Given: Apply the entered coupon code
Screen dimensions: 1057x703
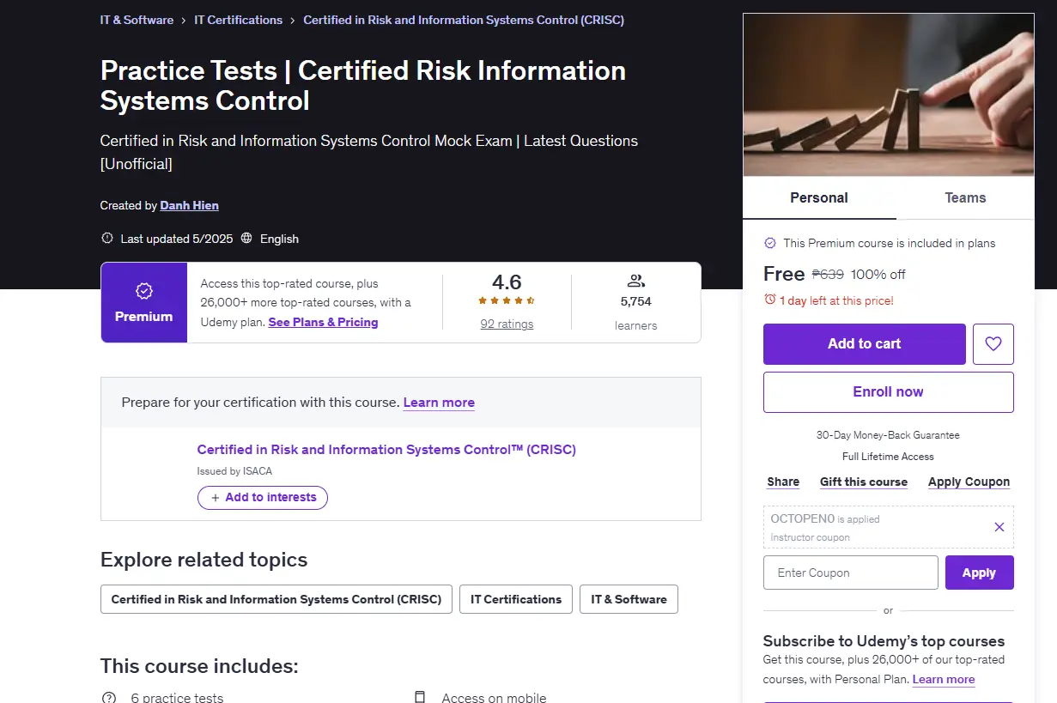Looking at the screenshot, I should click(980, 573).
